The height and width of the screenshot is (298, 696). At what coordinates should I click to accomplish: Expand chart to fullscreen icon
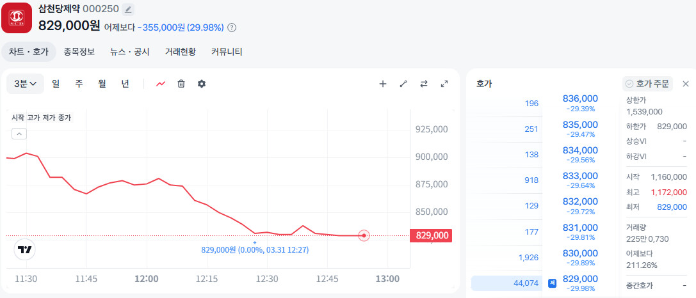click(x=444, y=84)
